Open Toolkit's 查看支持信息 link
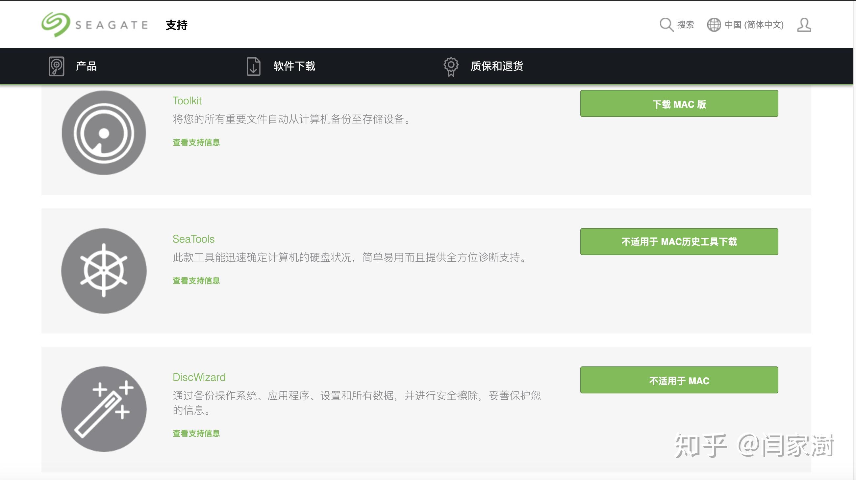The image size is (856, 480). [x=196, y=142]
